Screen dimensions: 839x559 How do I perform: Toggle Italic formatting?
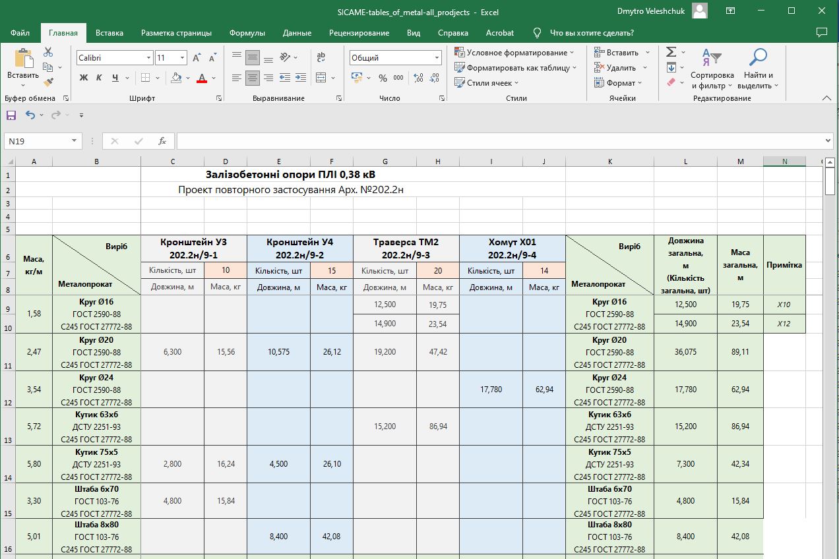click(x=99, y=78)
